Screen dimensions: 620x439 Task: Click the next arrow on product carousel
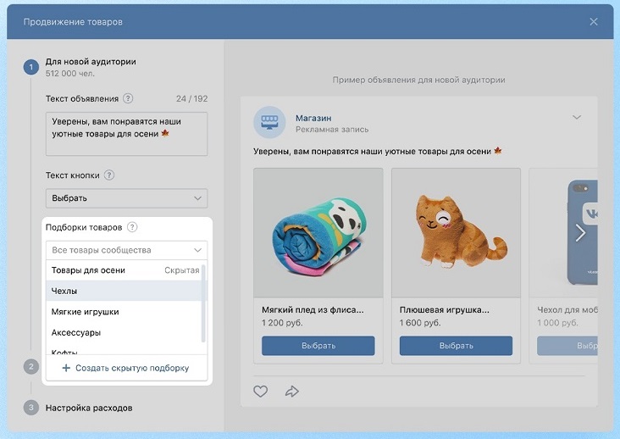click(580, 232)
